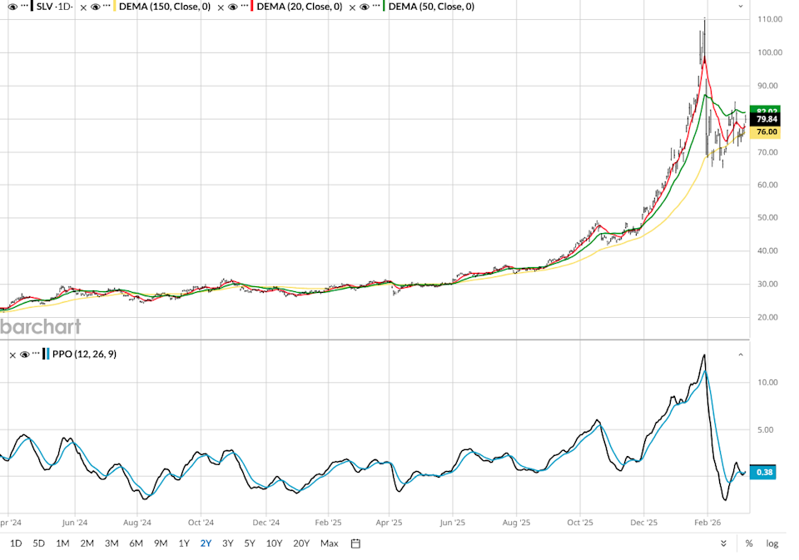The width and height of the screenshot is (799, 560).
Task: Click the double-chevron icon in bottom bar
Action: click(x=722, y=543)
